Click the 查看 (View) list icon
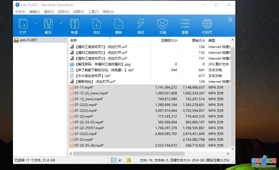The height and width of the screenshot is (170, 279). (185, 24)
